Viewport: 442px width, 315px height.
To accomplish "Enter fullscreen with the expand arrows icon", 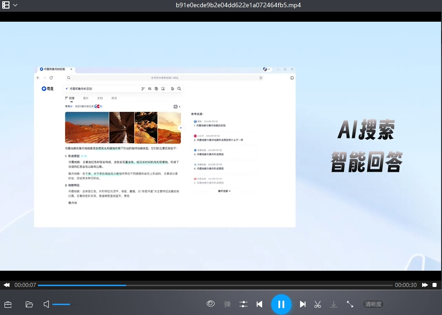I will click(350, 304).
